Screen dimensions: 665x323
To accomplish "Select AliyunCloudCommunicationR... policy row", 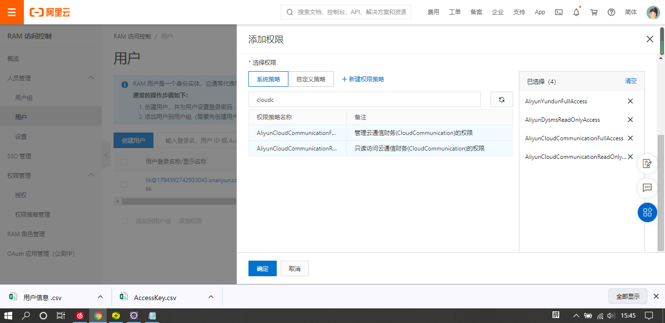I will tap(380, 149).
